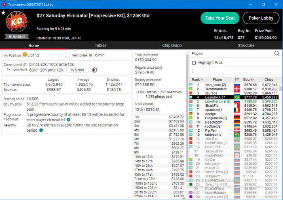Screen dimensions: 283x200
Task: Select player row roofbuilder
Action: pos(234,126)
